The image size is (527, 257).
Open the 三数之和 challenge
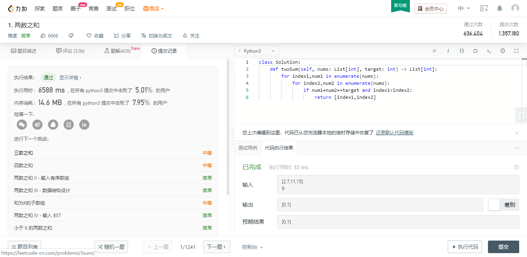tap(113, 153)
